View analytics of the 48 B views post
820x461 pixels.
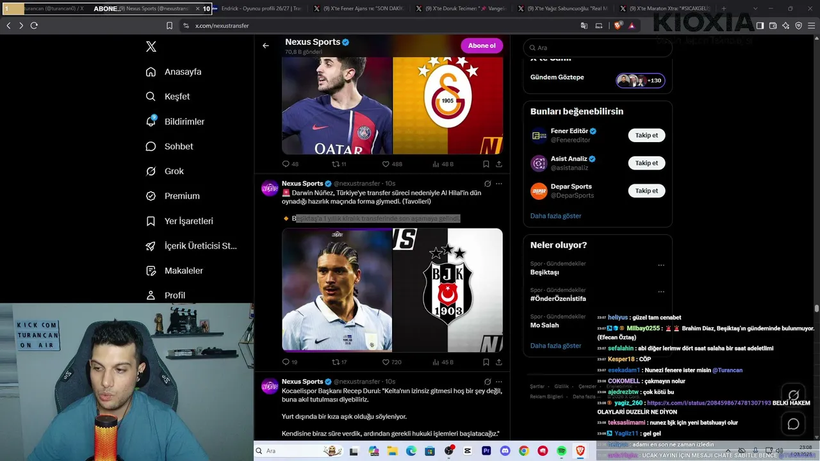point(443,164)
